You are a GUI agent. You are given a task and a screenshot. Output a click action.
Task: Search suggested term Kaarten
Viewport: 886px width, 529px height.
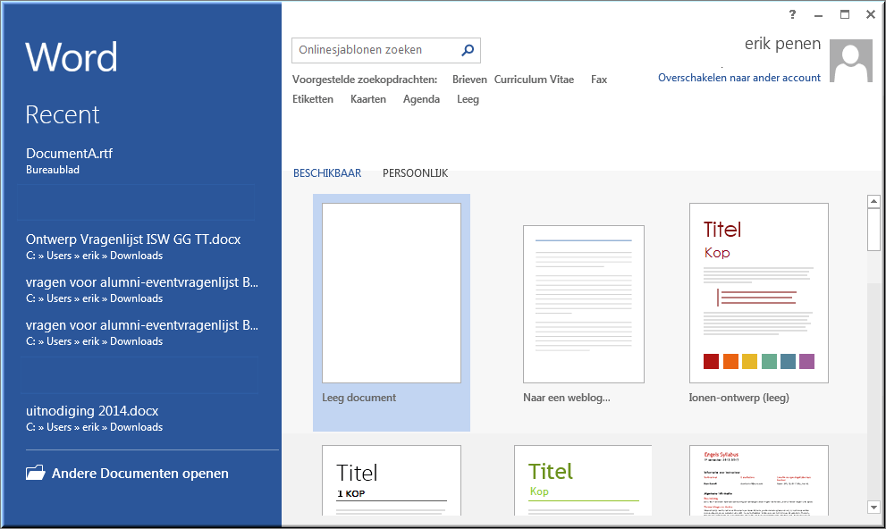[367, 99]
